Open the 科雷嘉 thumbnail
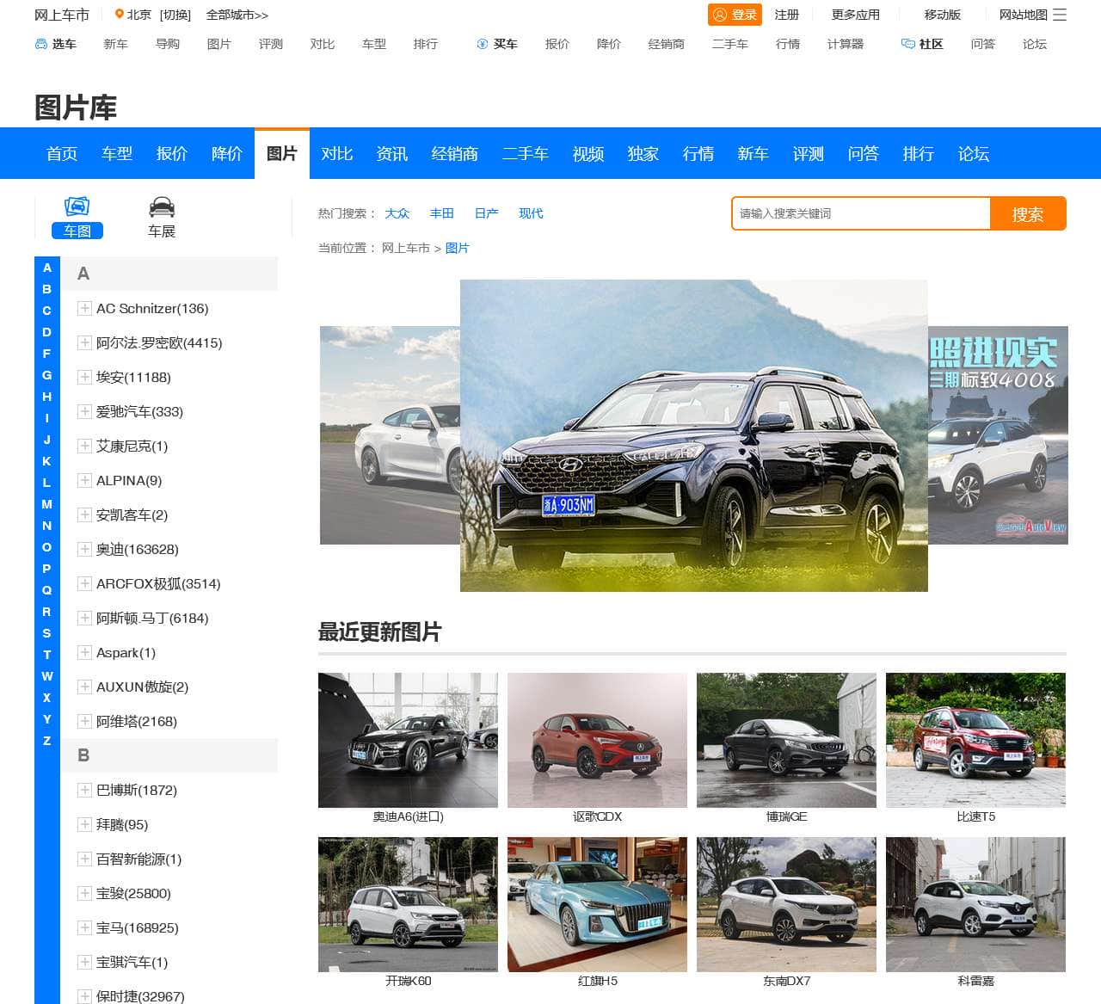This screenshot has height=1004, width=1101. coord(975,904)
